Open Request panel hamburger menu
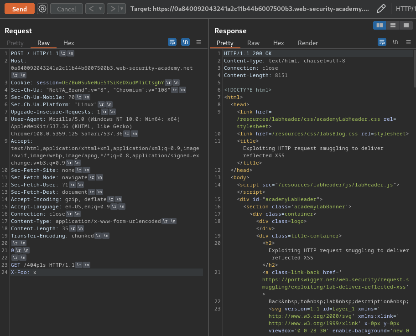The height and width of the screenshot is (336, 416). 198,42
